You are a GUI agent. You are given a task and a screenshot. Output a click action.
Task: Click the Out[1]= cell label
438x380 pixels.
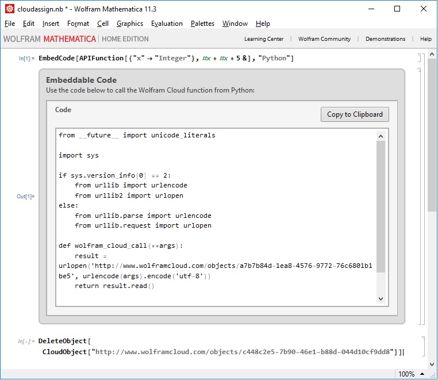pyautogui.click(x=25, y=197)
